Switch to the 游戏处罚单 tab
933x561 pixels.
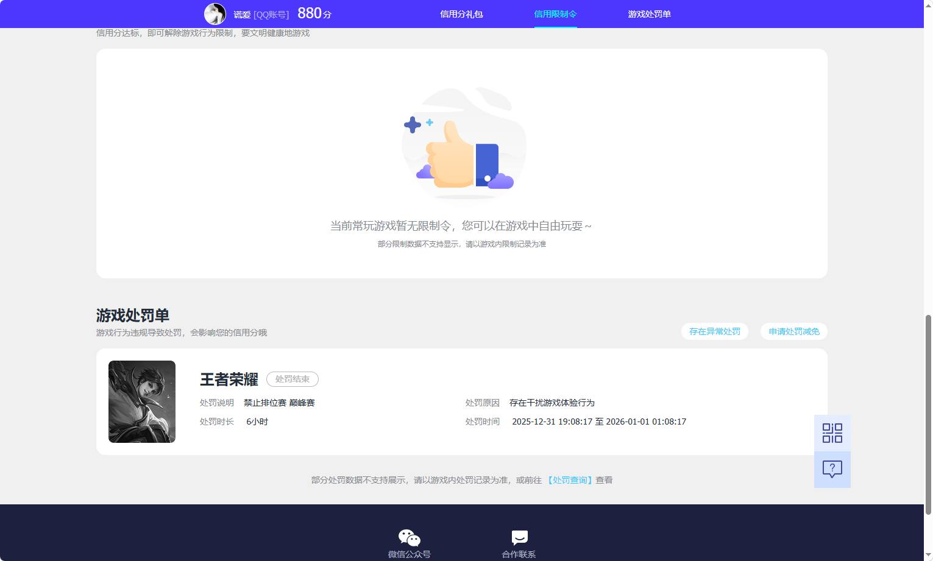click(x=649, y=14)
